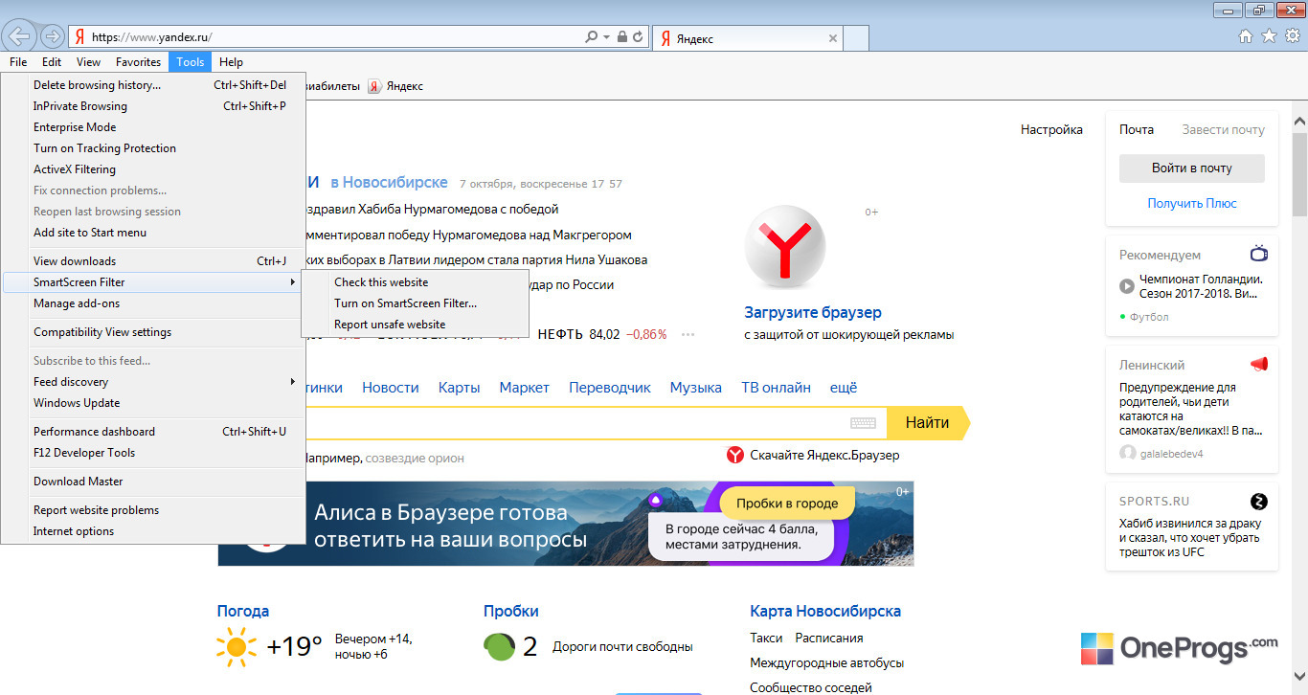
Task: Open the Получить Плюс link
Action: [1192, 203]
